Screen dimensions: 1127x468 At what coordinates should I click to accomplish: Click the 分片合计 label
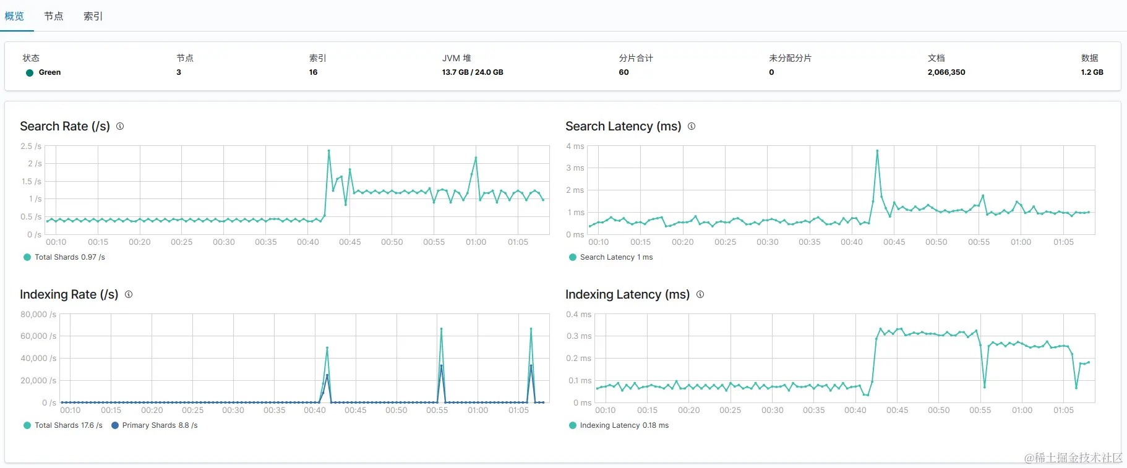tap(636, 58)
